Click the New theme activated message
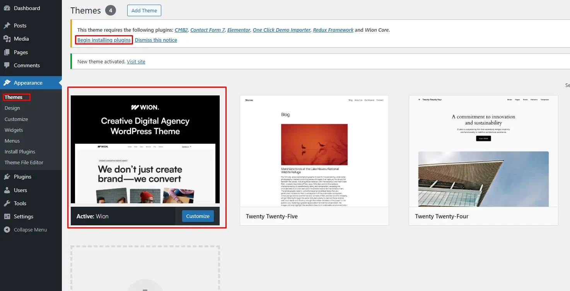This screenshot has width=570, height=291. (101, 61)
